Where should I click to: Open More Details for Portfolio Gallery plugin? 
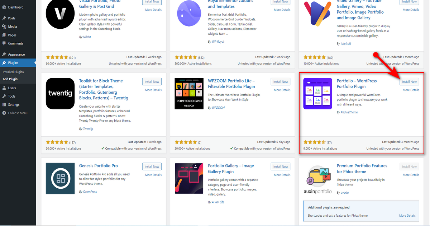click(282, 175)
